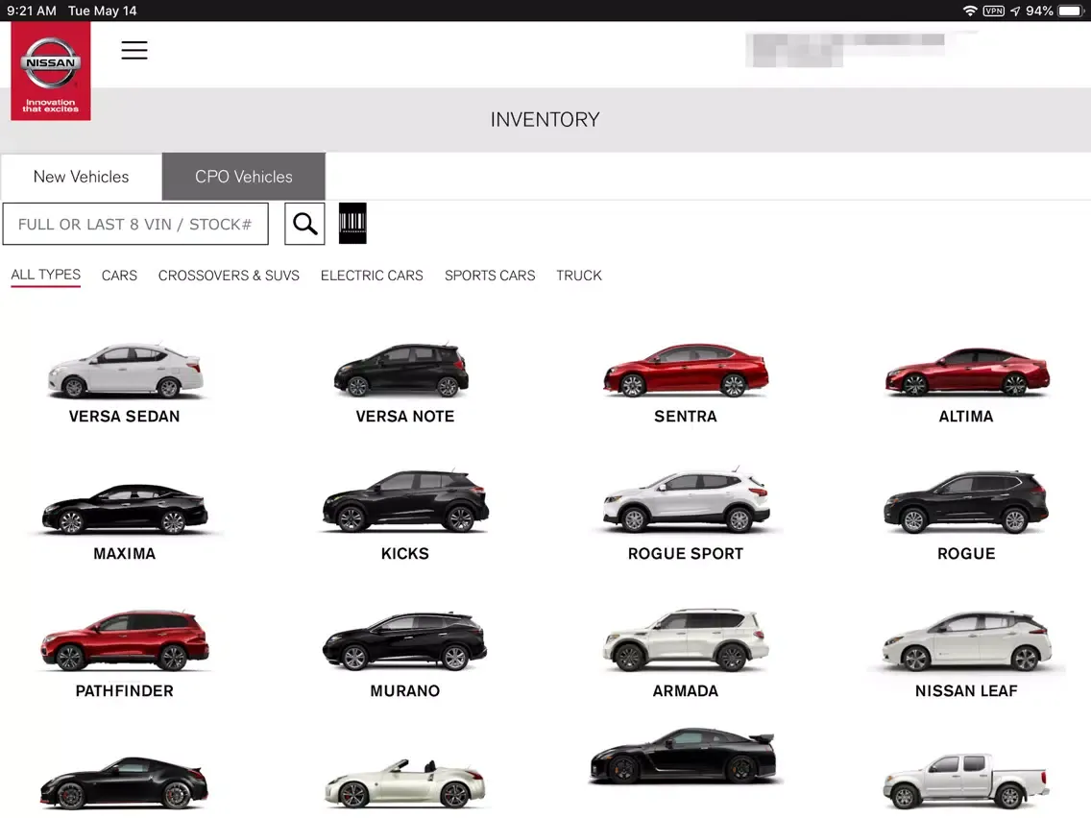This screenshot has height=818, width=1091.
Task: Open the hamburger menu
Action: click(x=134, y=50)
